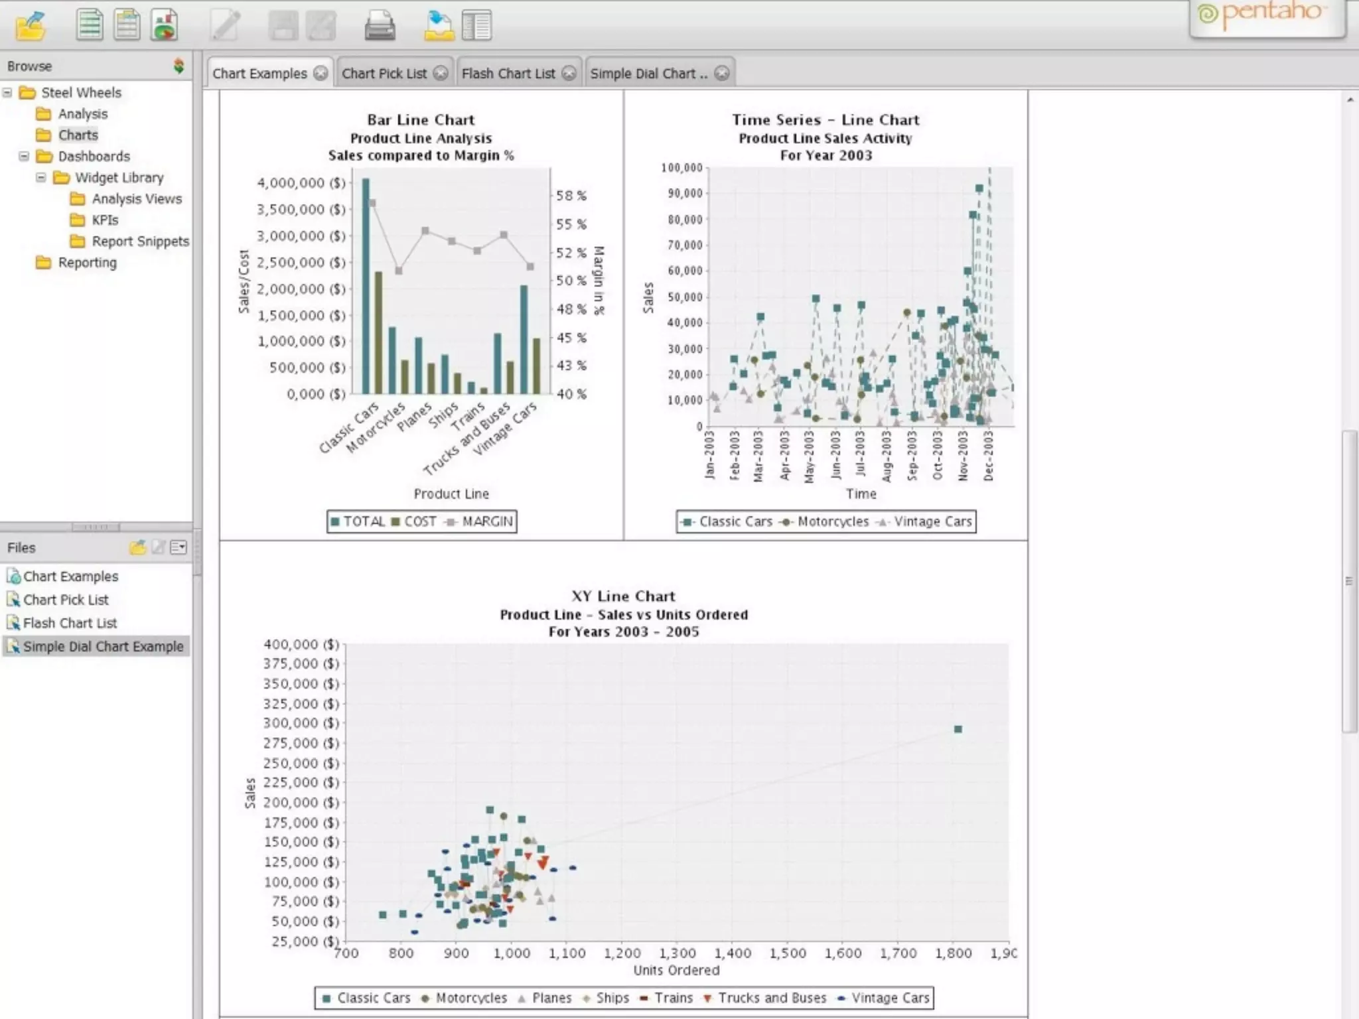Switch to the Flash Chart List tab

coord(508,74)
